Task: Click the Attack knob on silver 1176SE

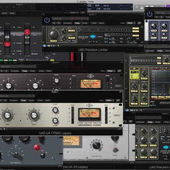Action: pos(55,110)
